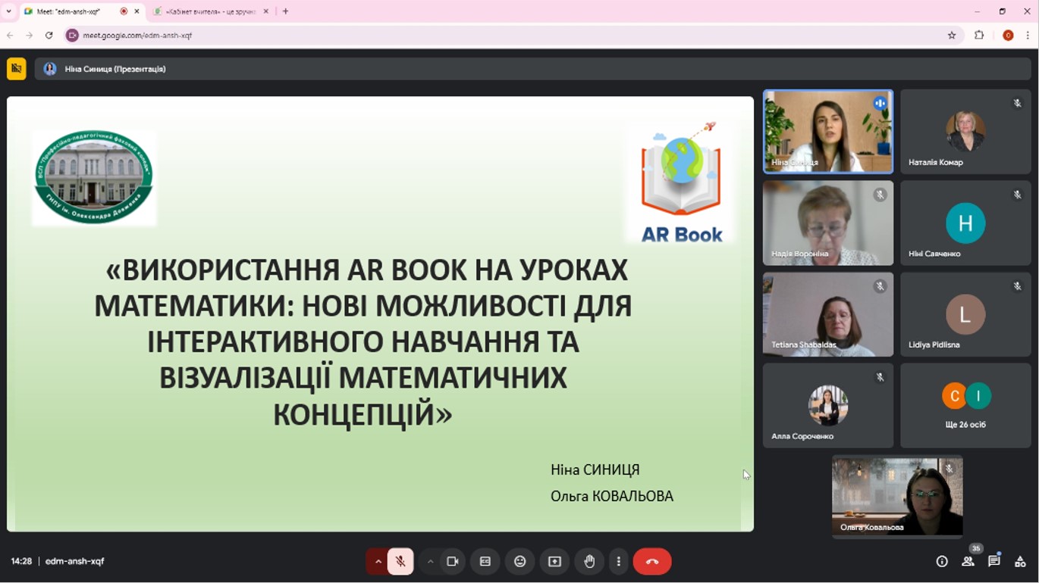Toggle closed captions

click(x=485, y=561)
